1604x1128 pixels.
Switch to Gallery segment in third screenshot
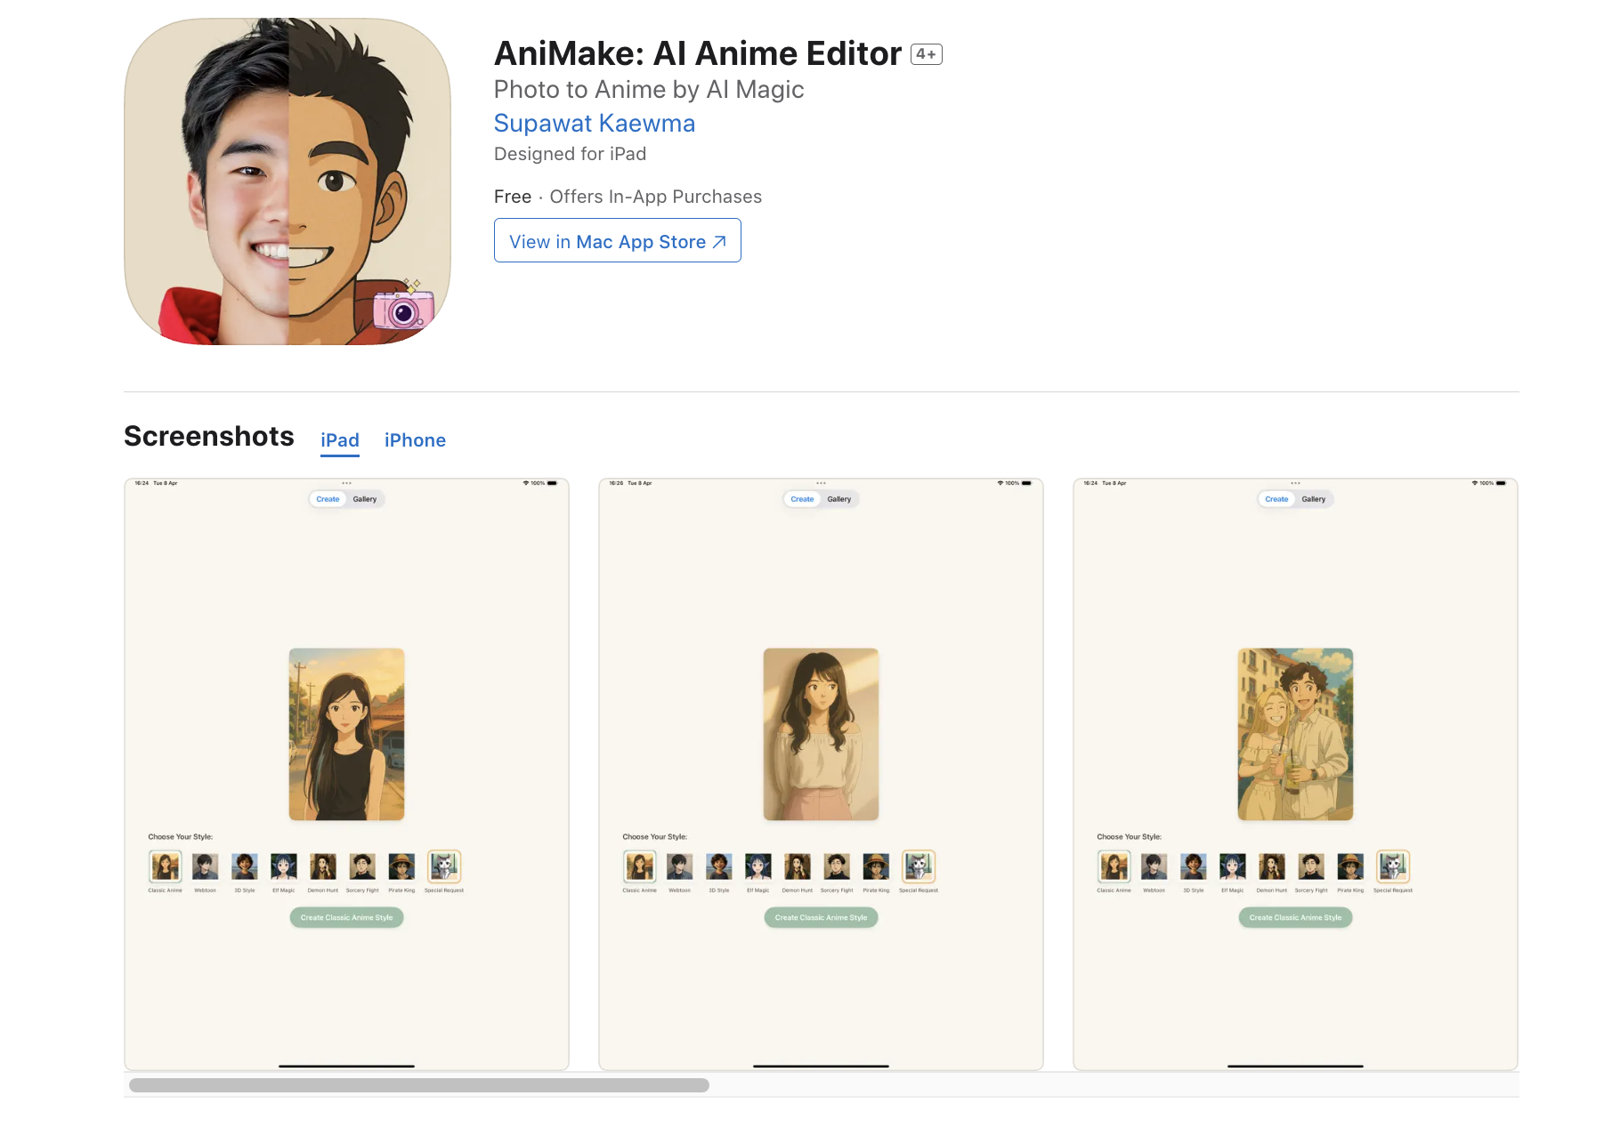[1313, 499]
